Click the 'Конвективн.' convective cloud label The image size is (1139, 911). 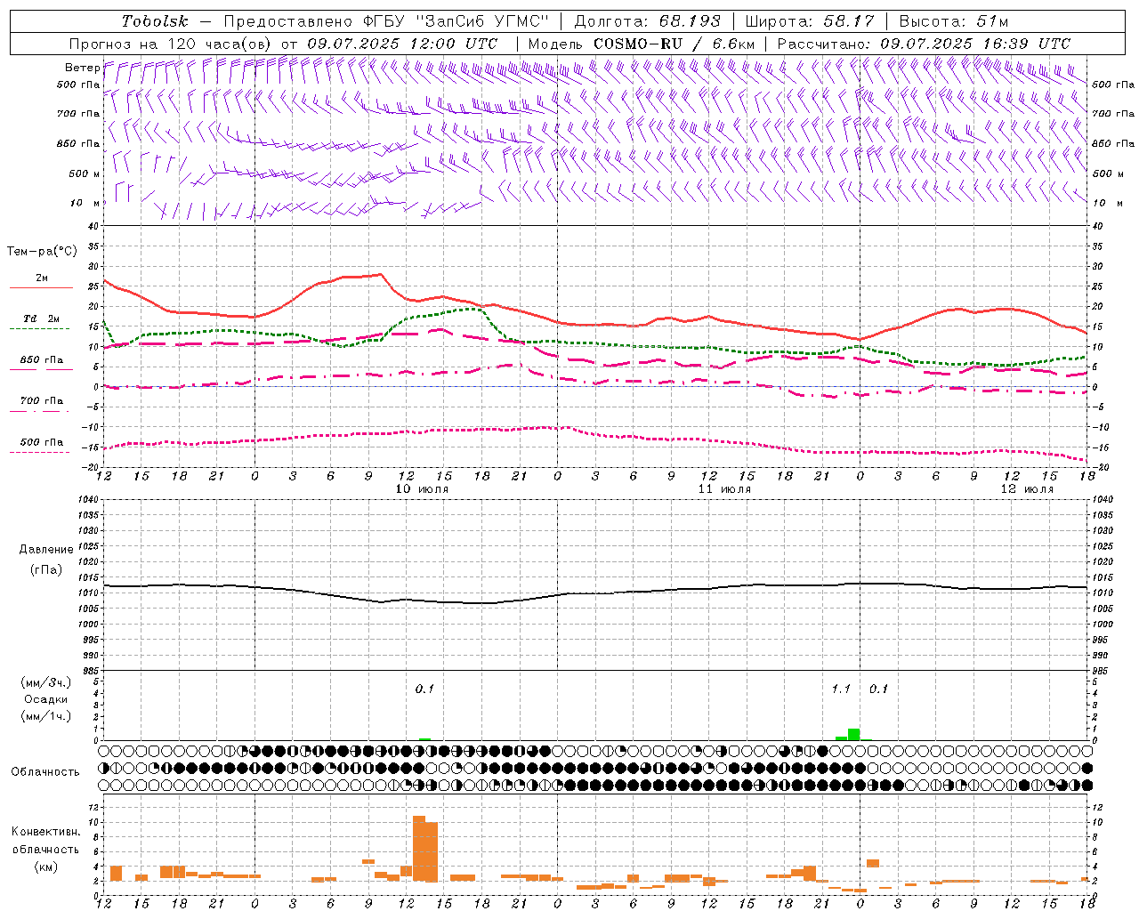[46, 832]
